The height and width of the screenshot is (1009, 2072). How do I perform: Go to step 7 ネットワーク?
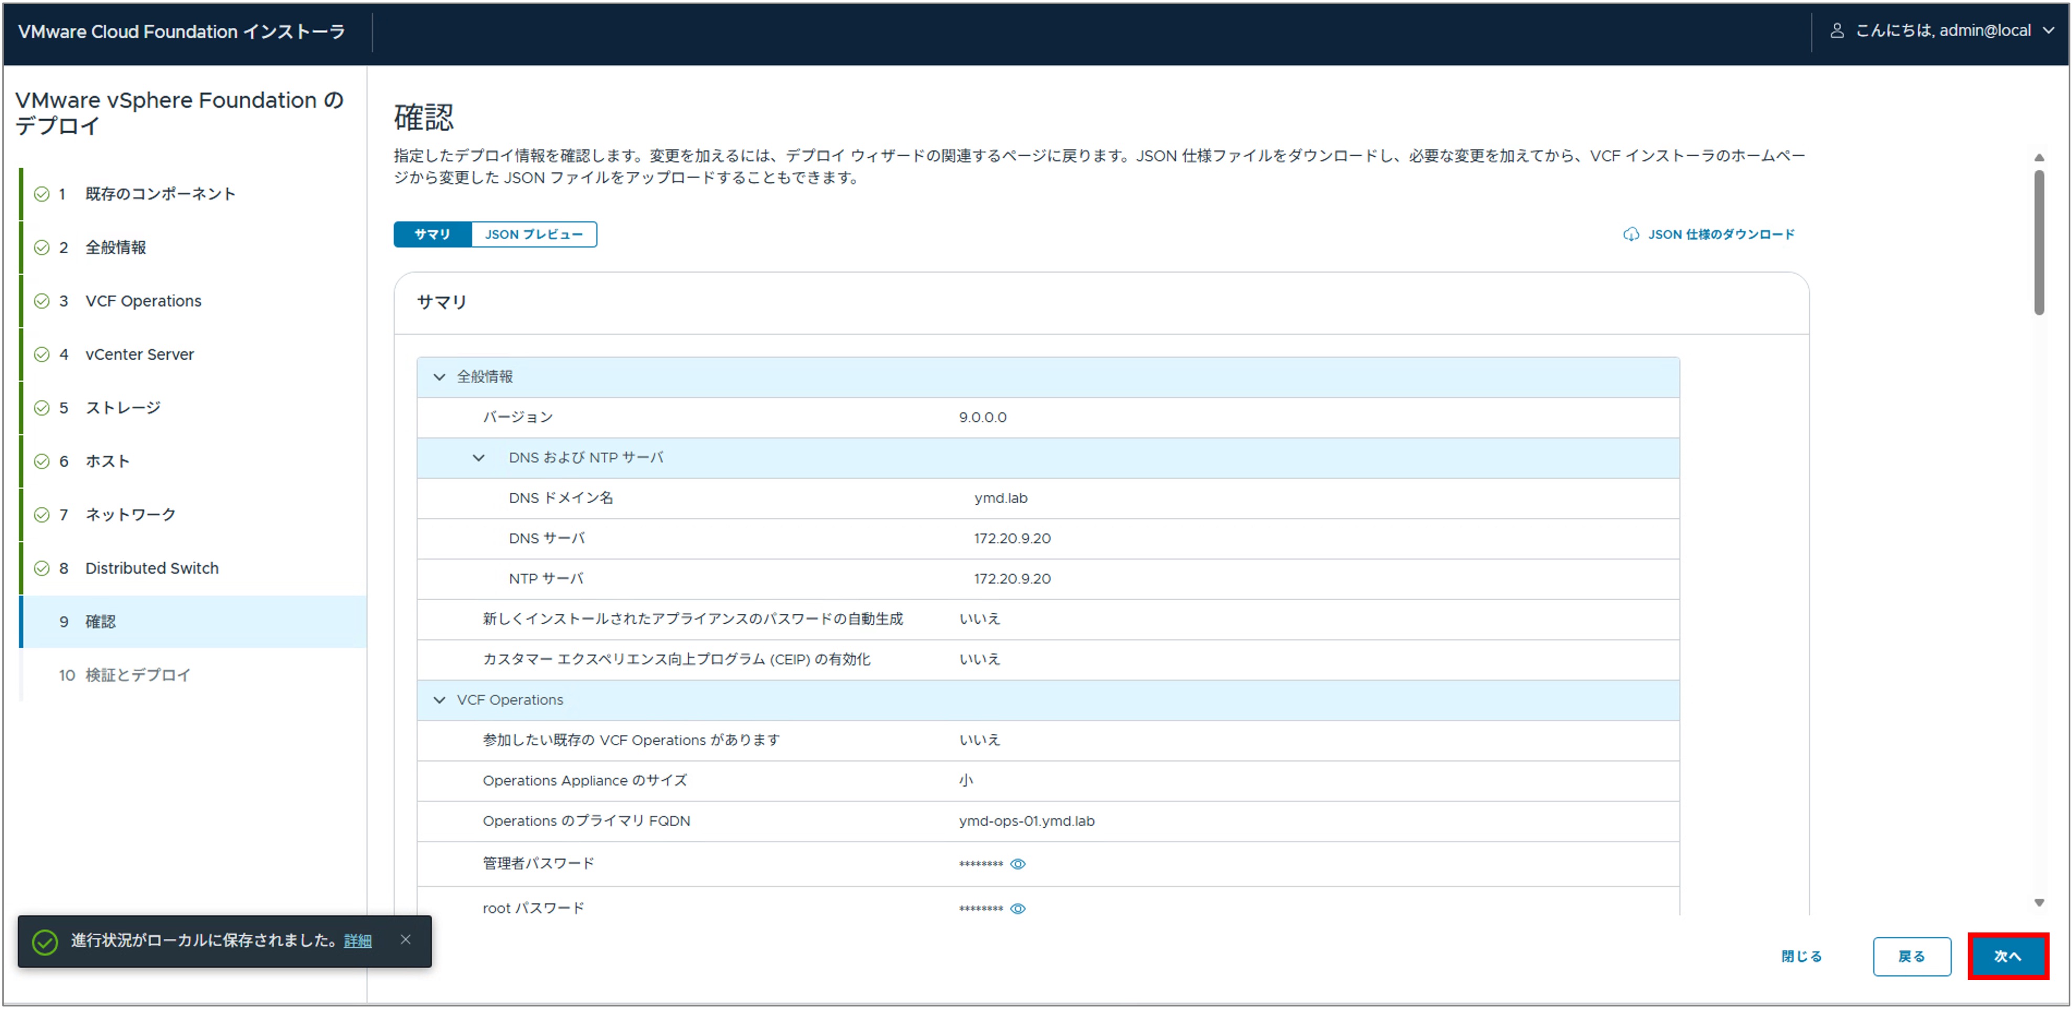pos(193,515)
